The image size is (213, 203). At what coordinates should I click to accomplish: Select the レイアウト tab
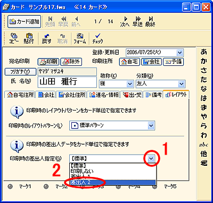click(x=176, y=94)
